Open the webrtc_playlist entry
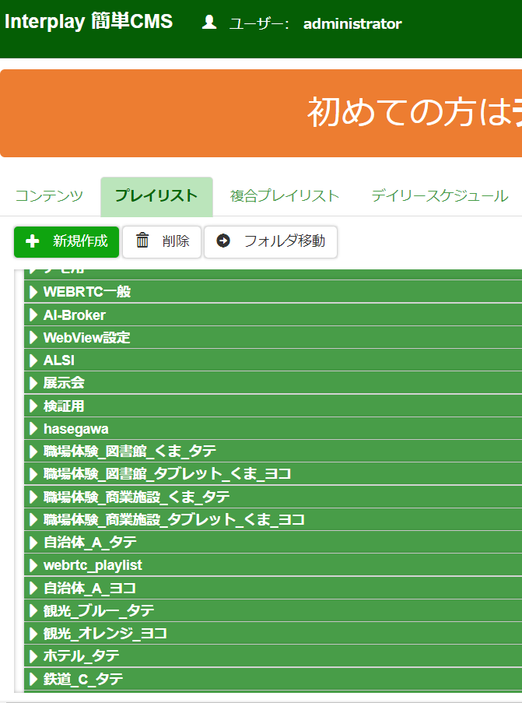Screen dimensions: 522x703 click(x=93, y=565)
